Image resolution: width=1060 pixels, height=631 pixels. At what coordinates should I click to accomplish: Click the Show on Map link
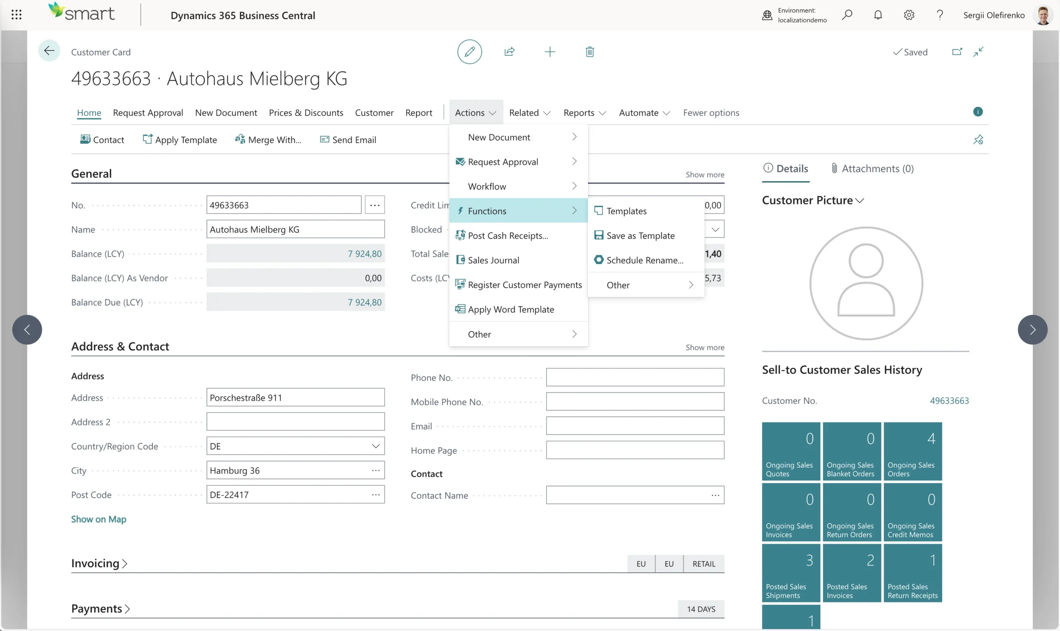tap(98, 519)
